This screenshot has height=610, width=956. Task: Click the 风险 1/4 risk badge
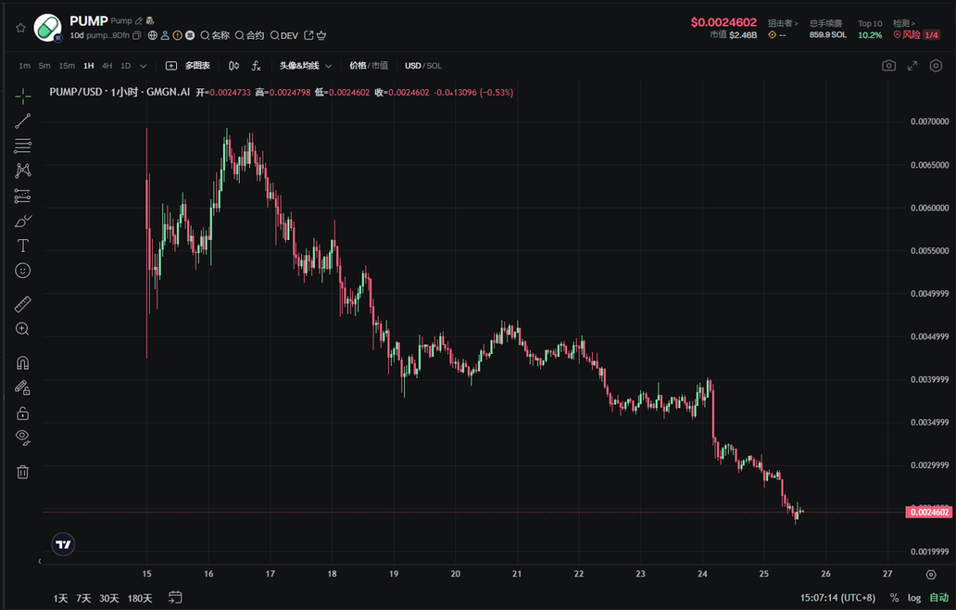(916, 35)
